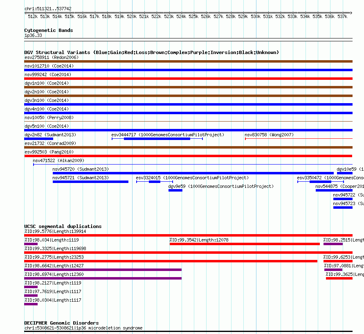Select nsv945723 variant label
Image resolution: width=364 pixels, height=334 pixels.
348,203
